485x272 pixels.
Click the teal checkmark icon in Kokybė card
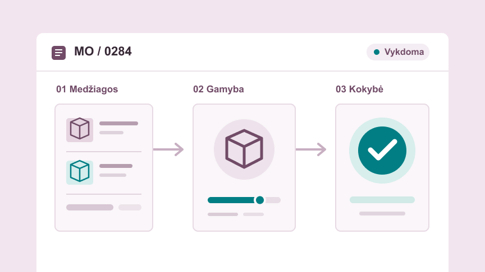[382, 151]
